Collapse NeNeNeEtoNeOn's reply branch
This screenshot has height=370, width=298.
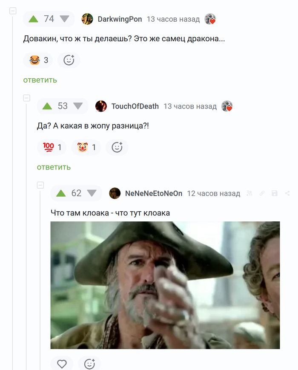click(x=40, y=185)
